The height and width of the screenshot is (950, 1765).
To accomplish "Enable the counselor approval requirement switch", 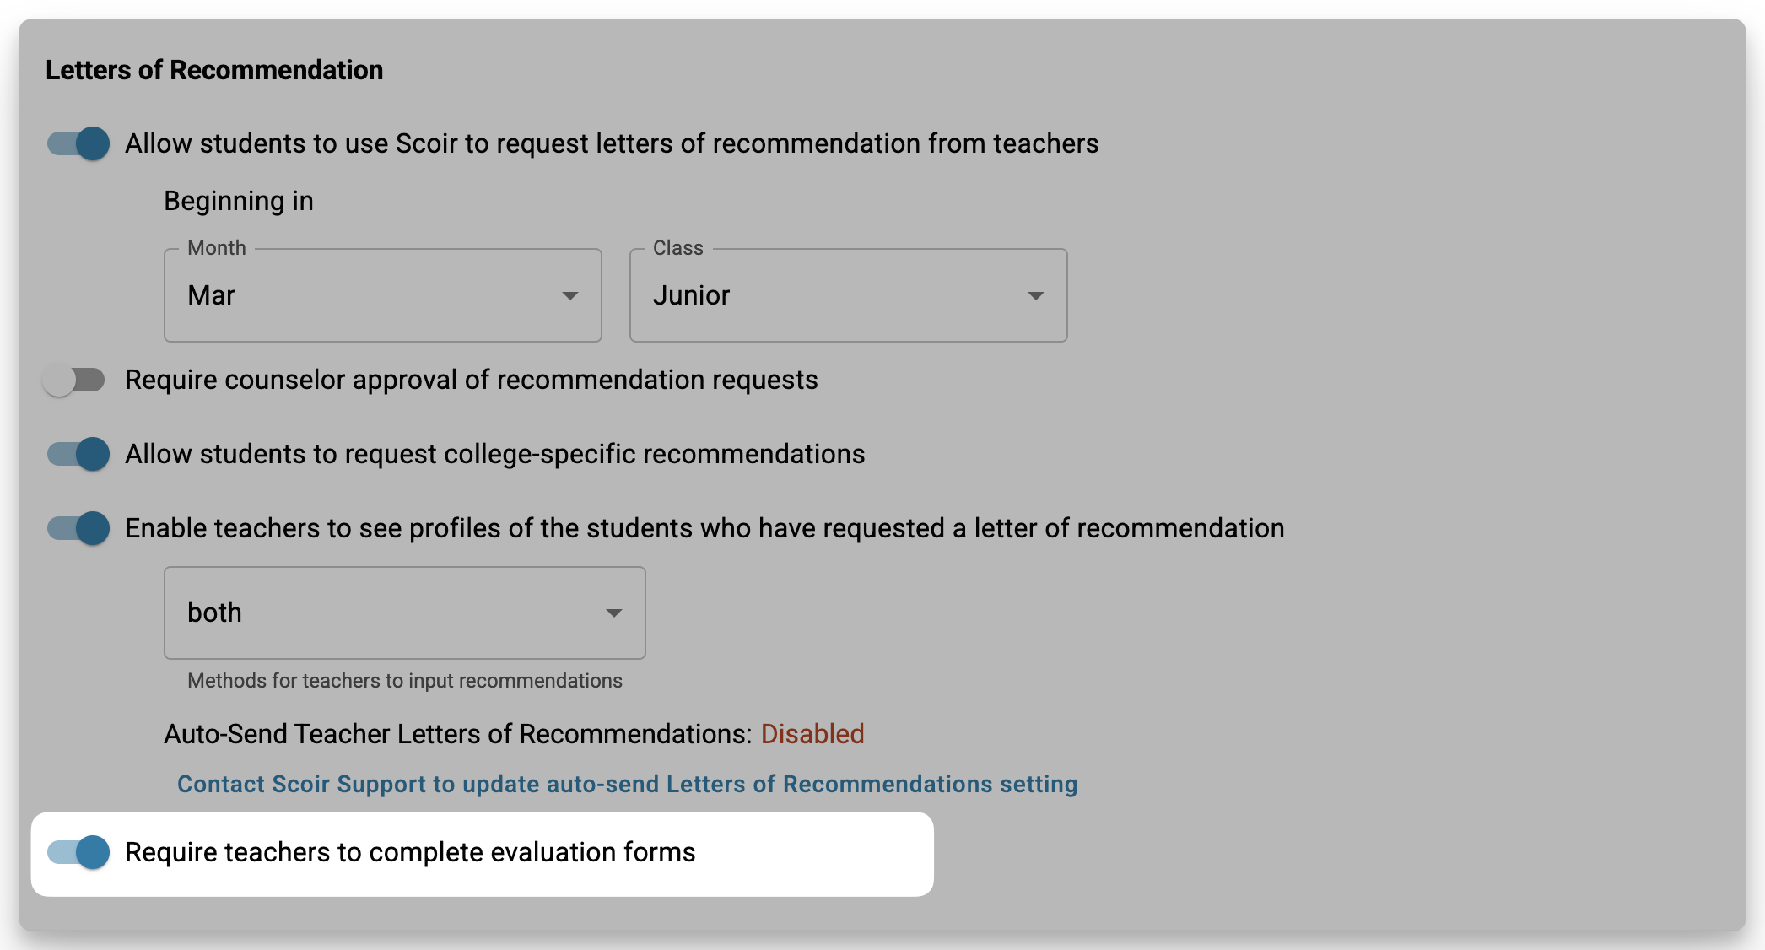I will click(x=74, y=380).
